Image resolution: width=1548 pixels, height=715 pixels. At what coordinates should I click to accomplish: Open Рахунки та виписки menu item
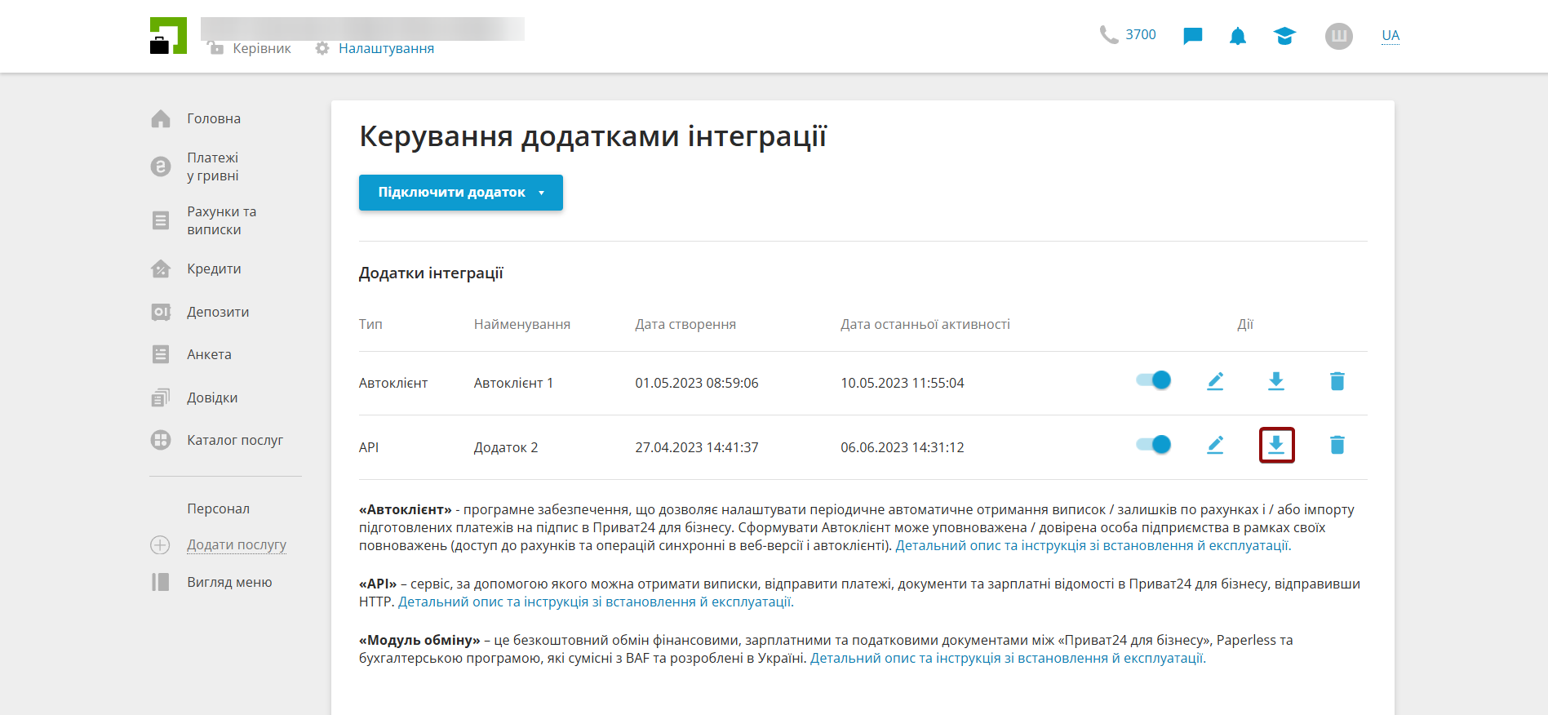pos(222,220)
